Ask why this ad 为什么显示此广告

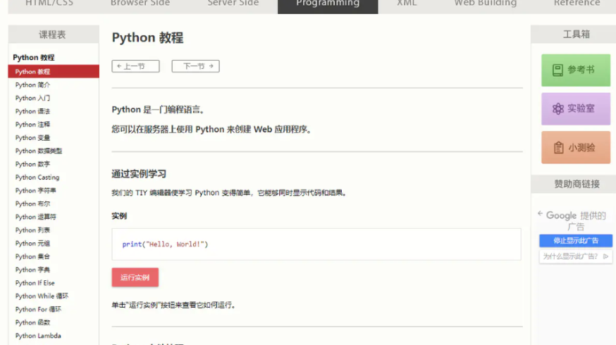tap(570, 256)
